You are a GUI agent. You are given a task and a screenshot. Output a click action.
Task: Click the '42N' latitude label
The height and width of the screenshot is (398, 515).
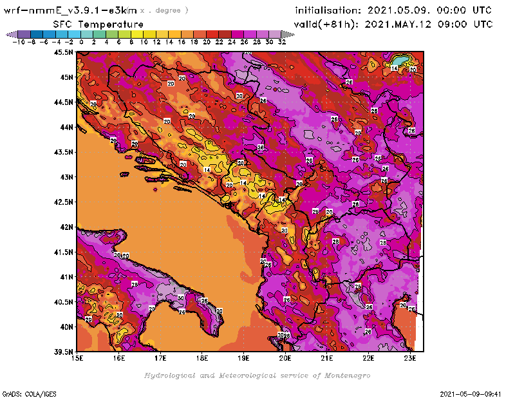pyautogui.click(x=67, y=227)
